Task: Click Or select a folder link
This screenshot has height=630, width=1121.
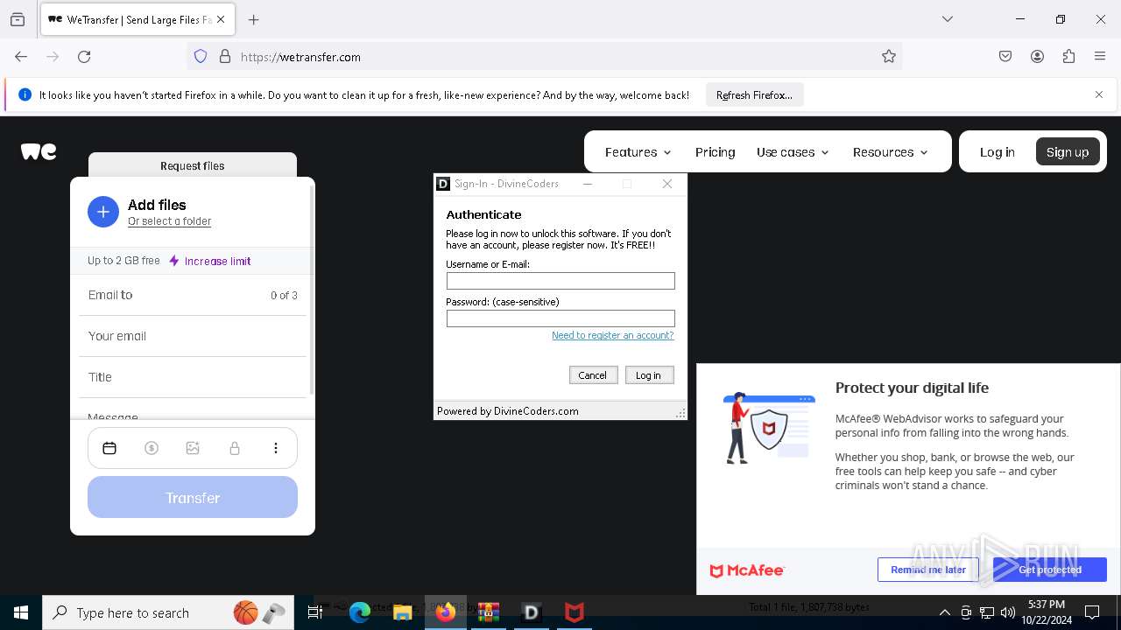Action: pyautogui.click(x=170, y=221)
